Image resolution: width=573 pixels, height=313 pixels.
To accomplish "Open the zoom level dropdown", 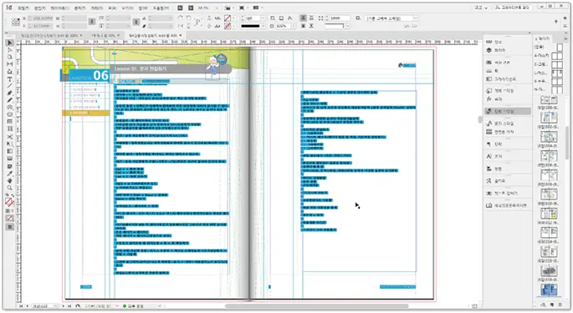I will (x=217, y=8).
